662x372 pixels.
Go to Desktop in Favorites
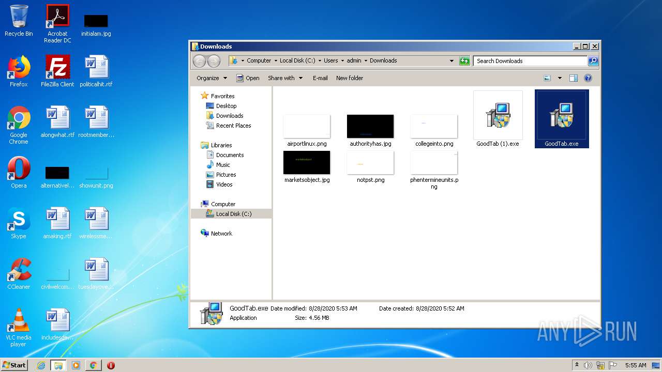pos(226,106)
